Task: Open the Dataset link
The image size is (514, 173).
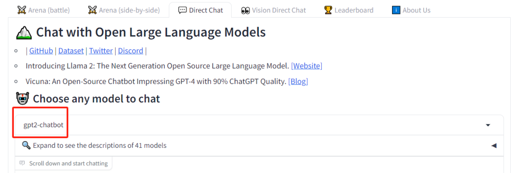Action: coord(71,51)
